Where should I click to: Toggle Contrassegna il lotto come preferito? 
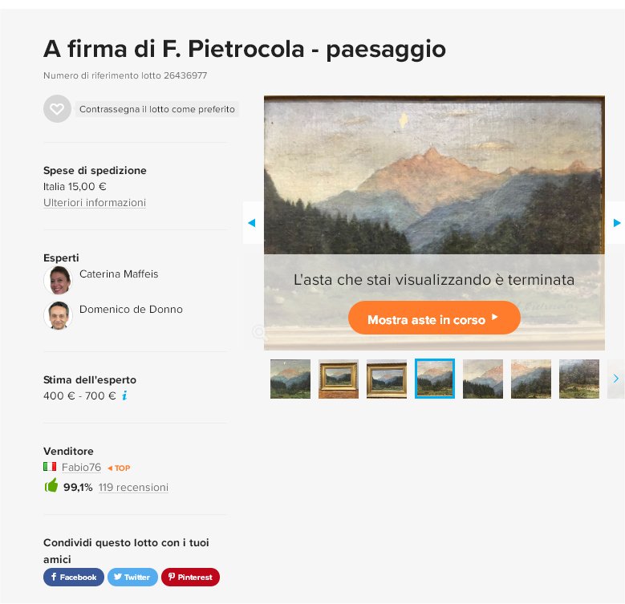coord(157,109)
